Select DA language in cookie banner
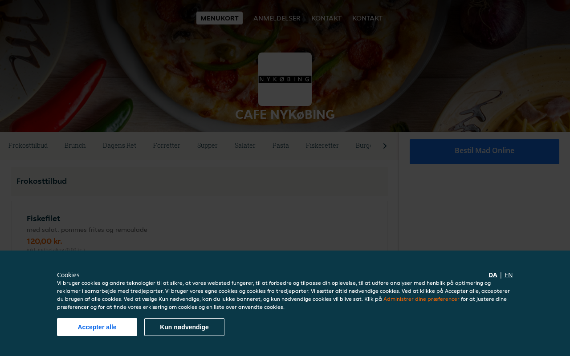 493,275
